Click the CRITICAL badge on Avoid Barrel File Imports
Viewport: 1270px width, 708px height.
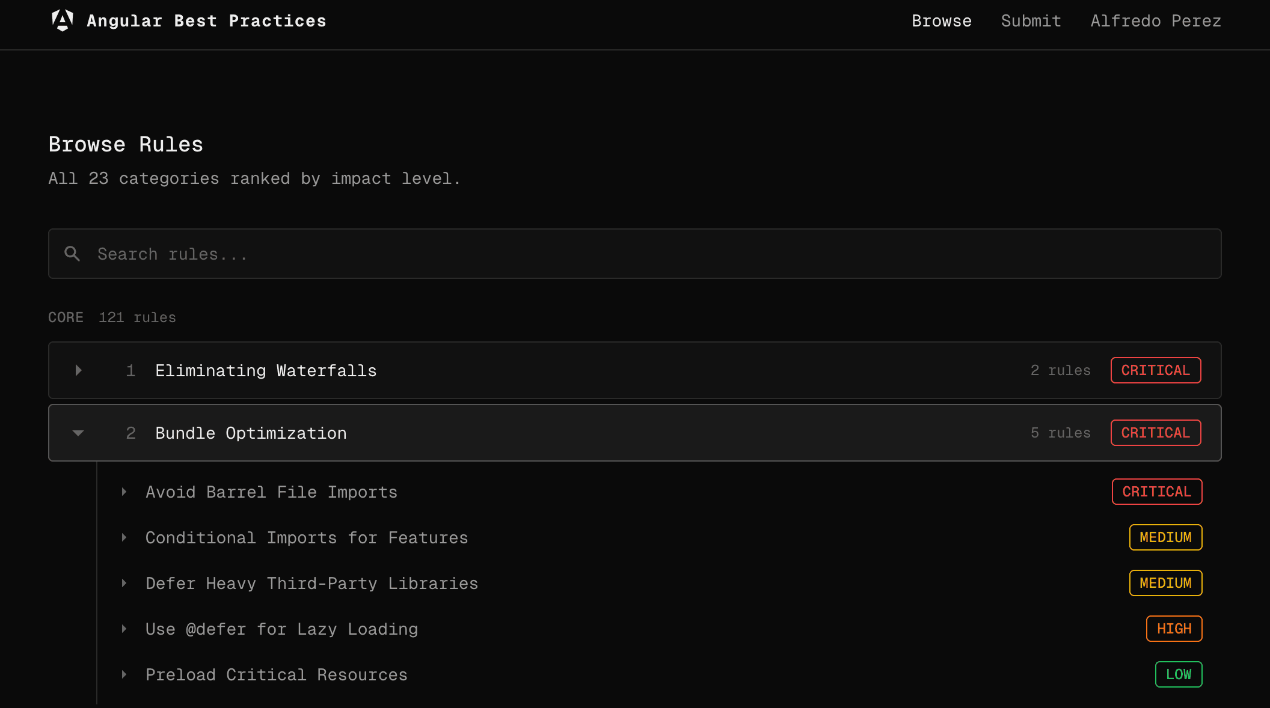coord(1156,492)
